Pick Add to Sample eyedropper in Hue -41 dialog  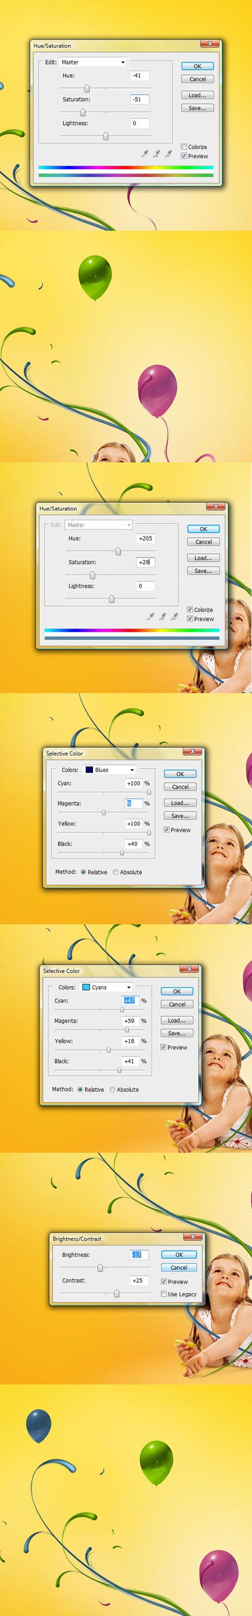156,153
